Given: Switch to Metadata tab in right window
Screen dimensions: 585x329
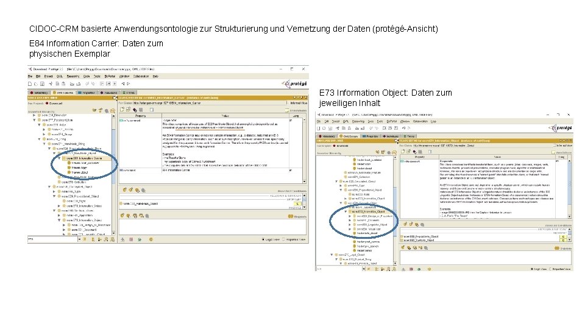Looking at the screenshot, I should tap(327, 136).
